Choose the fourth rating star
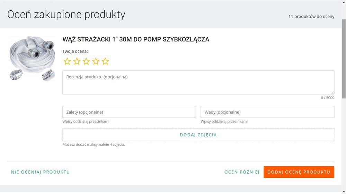346x194 pixels. (96, 61)
